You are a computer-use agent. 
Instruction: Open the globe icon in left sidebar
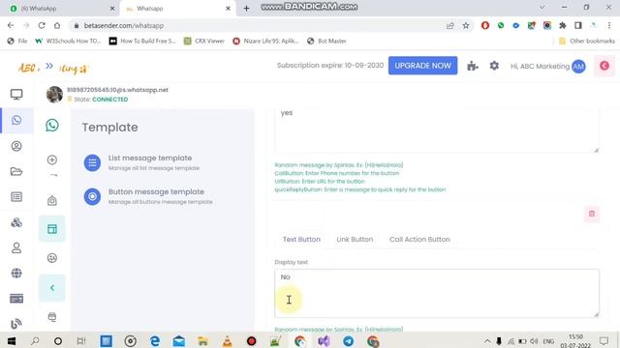(16, 273)
